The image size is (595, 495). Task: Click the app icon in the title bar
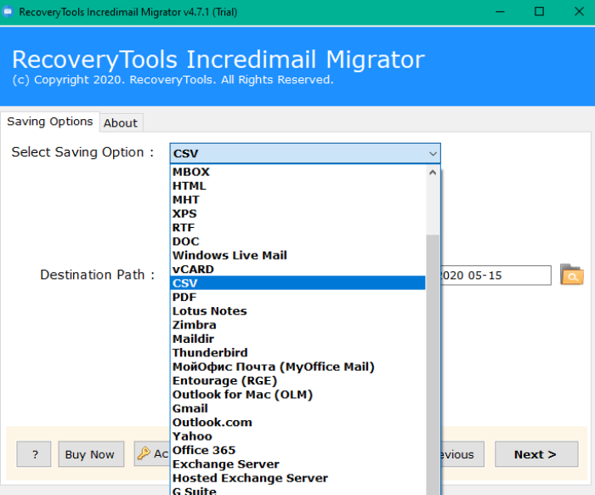8,12
